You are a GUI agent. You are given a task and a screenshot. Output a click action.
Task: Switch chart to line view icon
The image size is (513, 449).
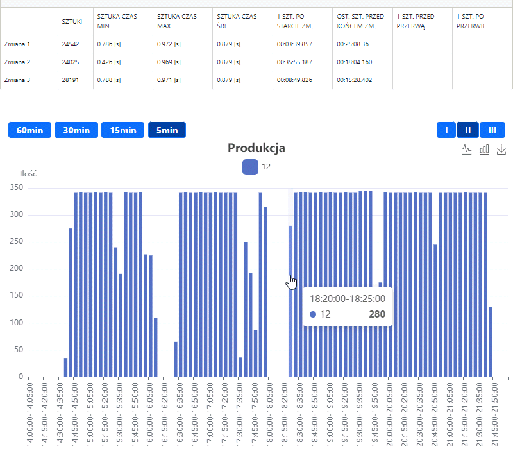[467, 149]
